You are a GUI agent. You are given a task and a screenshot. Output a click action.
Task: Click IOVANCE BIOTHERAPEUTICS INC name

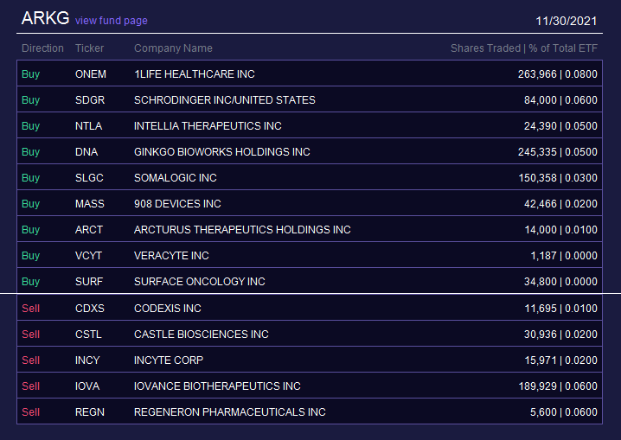click(217, 386)
